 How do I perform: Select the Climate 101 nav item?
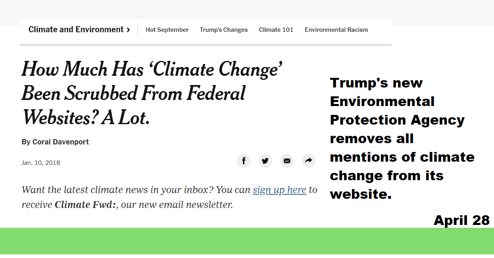276,30
